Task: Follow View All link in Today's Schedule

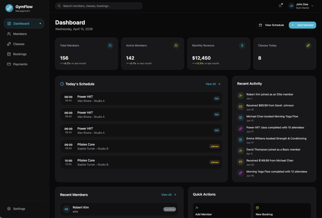Action: click(213, 84)
